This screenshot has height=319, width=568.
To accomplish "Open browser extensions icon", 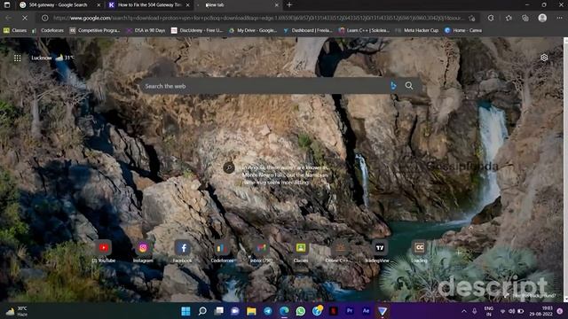I will [491, 18].
